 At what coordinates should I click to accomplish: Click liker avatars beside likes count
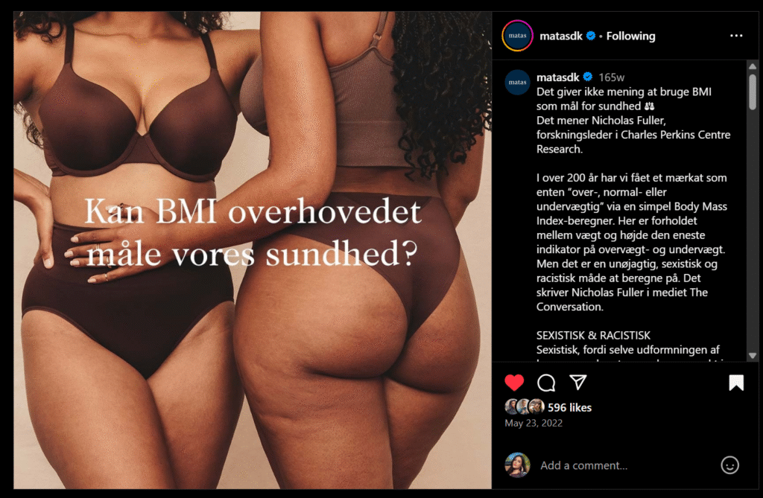(524, 406)
